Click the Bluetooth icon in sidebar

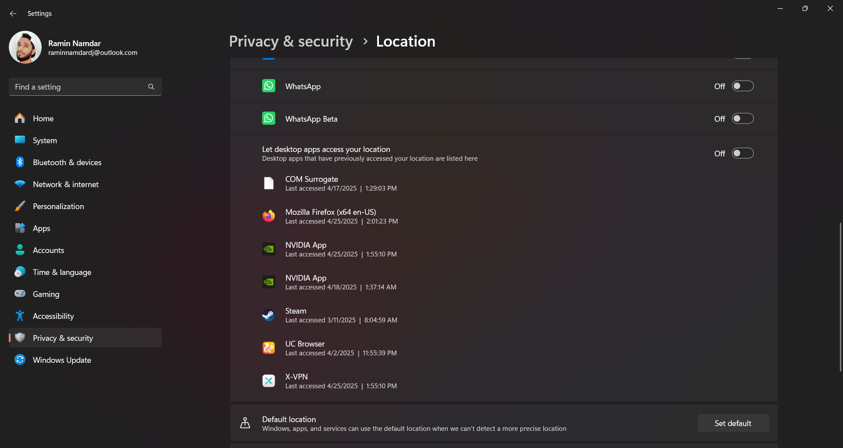(20, 162)
